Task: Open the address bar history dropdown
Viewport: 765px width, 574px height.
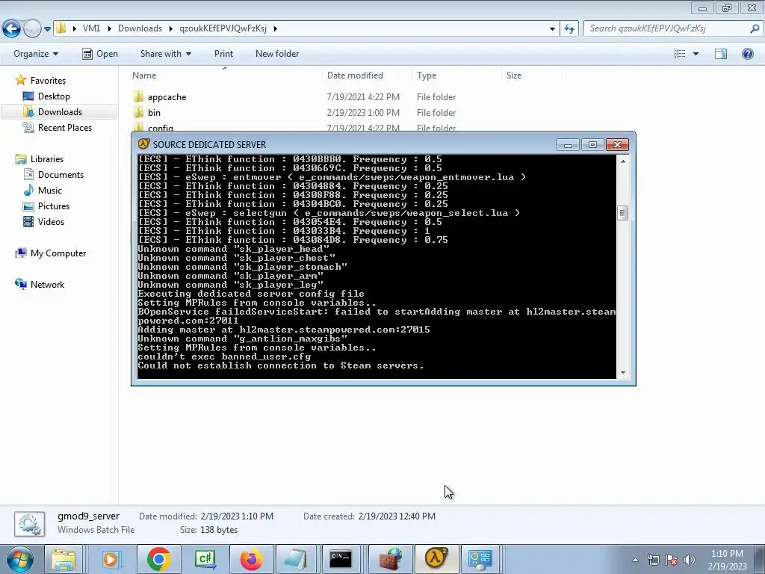Action: [x=552, y=29]
